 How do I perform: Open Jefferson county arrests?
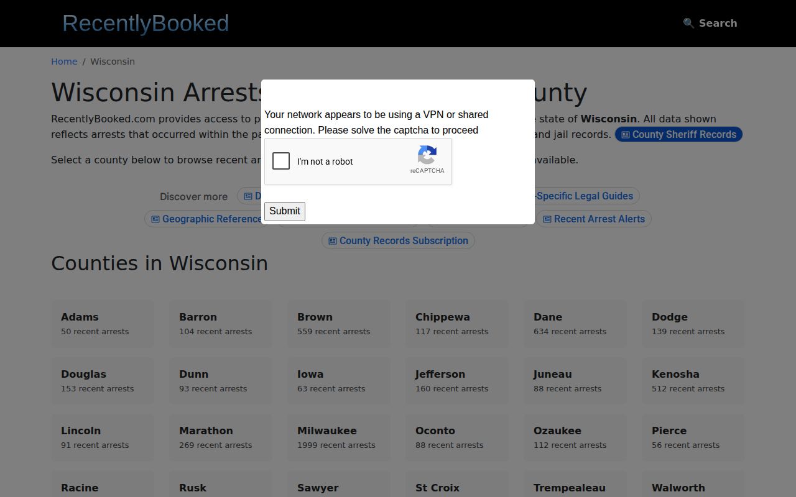point(457,381)
